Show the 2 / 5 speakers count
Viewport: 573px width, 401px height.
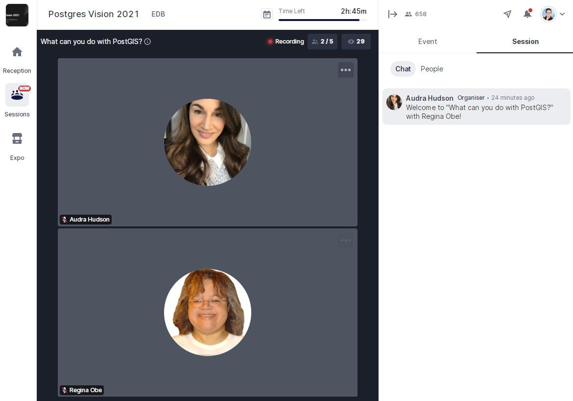point(322,42)
